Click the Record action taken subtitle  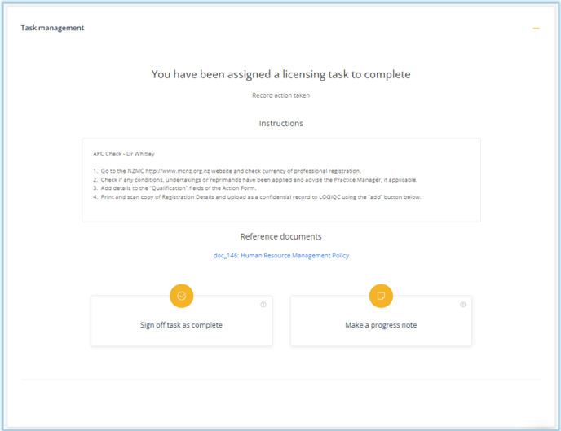pos(281,95)
